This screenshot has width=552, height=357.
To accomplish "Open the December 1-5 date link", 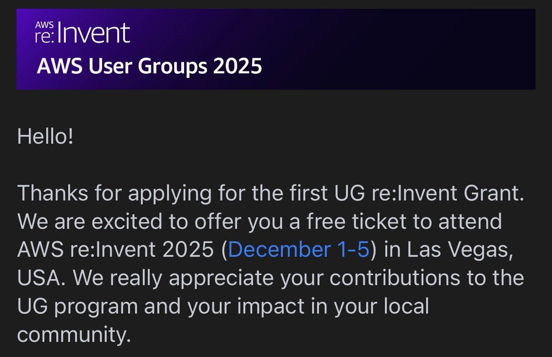I will [299, 250].
